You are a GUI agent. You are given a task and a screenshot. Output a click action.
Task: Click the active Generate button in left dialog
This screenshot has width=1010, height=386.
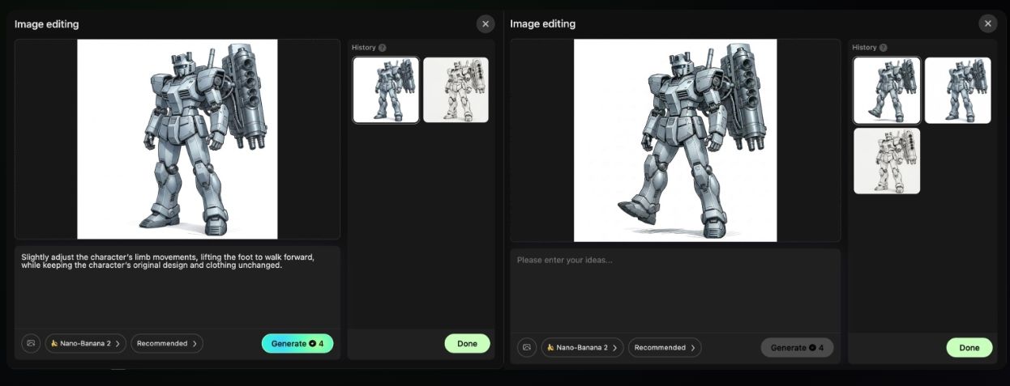(x=297, y=343)
